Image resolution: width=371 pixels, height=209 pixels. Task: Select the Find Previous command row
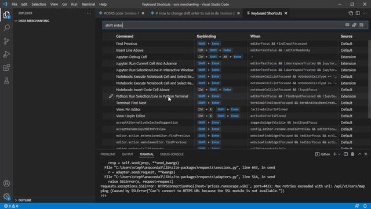pyautogui.click(x=235, y=44)
